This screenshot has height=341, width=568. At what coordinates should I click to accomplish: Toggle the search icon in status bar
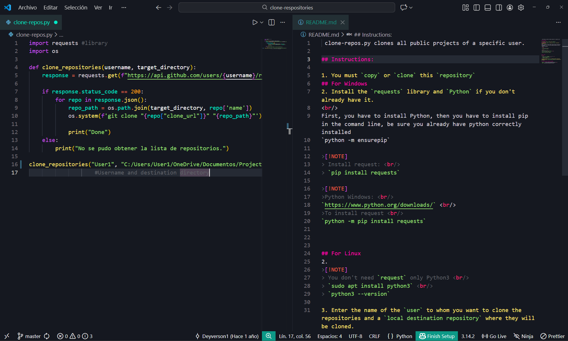(x=268, y=336)
